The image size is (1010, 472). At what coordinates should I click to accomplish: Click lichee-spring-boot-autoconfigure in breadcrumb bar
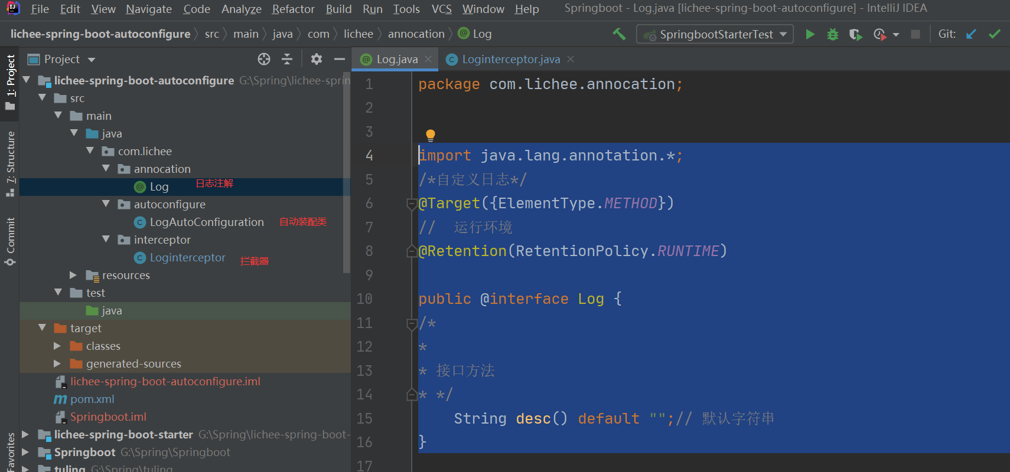coord(100,34)
